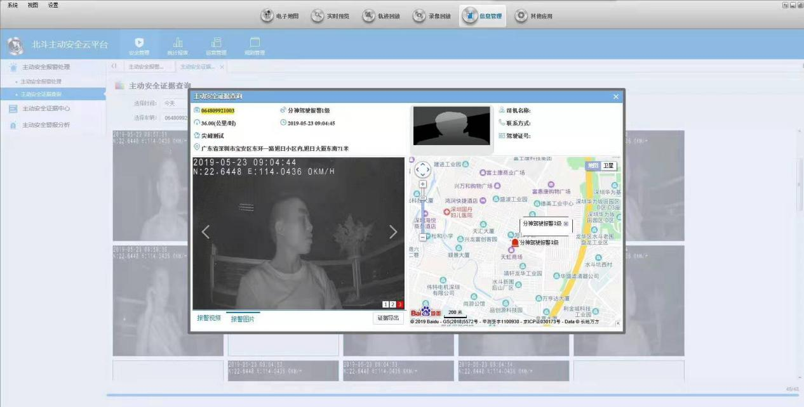Open the 统计报表 statistics report icon
This screenshot has width=804, height=407.
178,46
